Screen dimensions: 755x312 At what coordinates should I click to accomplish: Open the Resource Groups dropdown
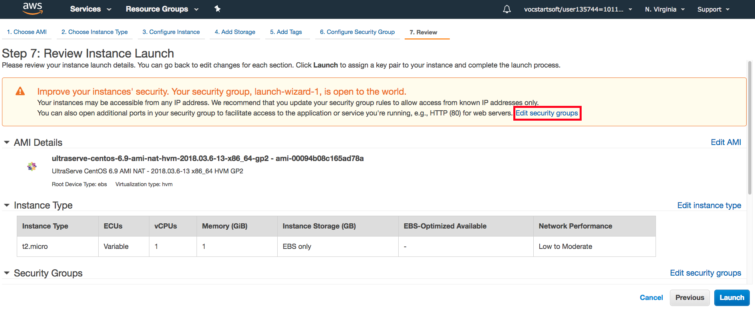pos(162,9)
